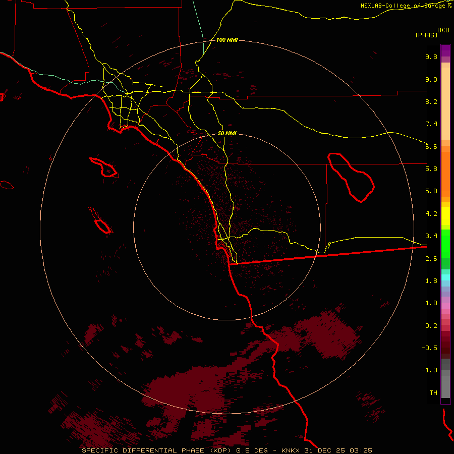454x454 pixels.
Task: Click the 8.2 scale value
Action: pos(431,101)
